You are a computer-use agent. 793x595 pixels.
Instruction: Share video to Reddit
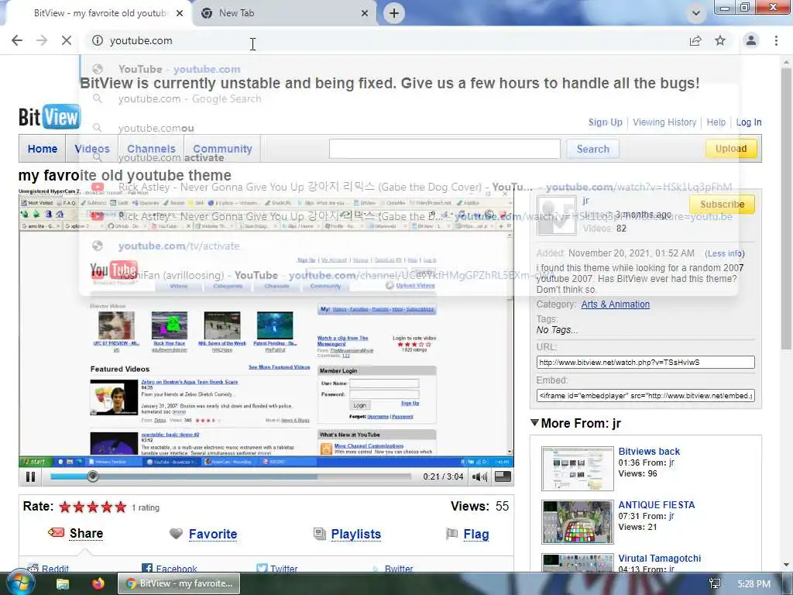point(55,569)
